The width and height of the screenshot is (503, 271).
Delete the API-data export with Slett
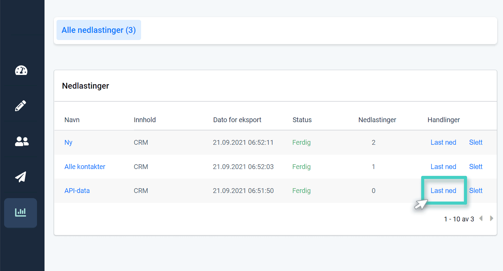pos(476,191)
